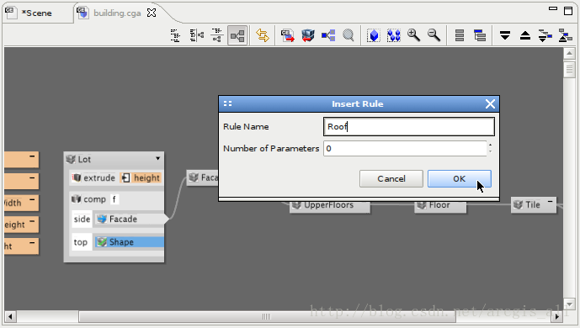Select the UpperFloors rule node
The image size is (580, 328).
[x=329, y=205]
